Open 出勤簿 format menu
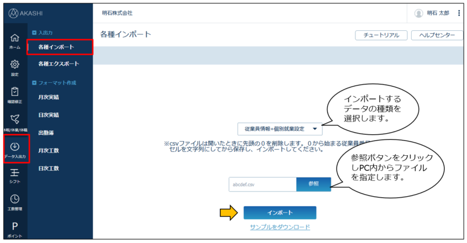Screen dimensions: 467x243 [46, 133]
